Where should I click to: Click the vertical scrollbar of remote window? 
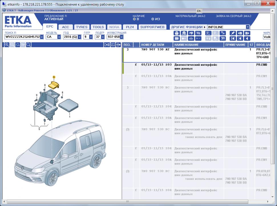273,88
